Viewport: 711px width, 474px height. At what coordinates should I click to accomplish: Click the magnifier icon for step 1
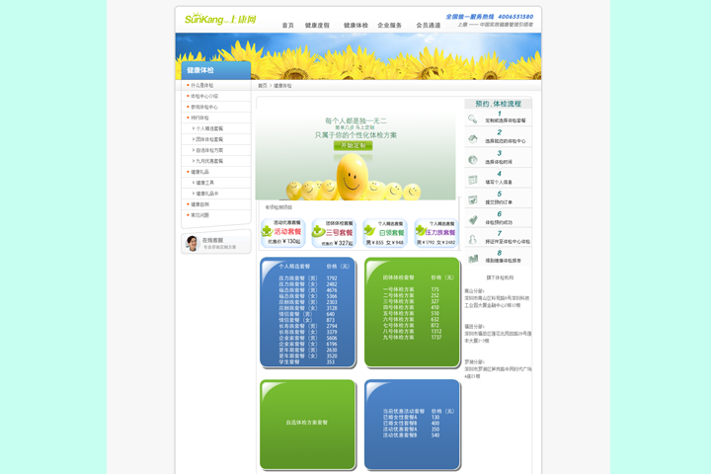473,118
